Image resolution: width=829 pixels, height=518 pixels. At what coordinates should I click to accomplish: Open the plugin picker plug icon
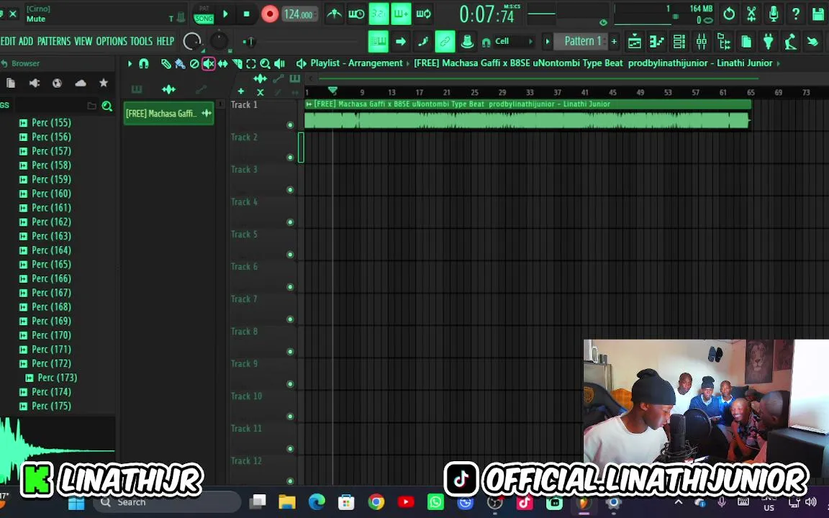click(769, 41)
